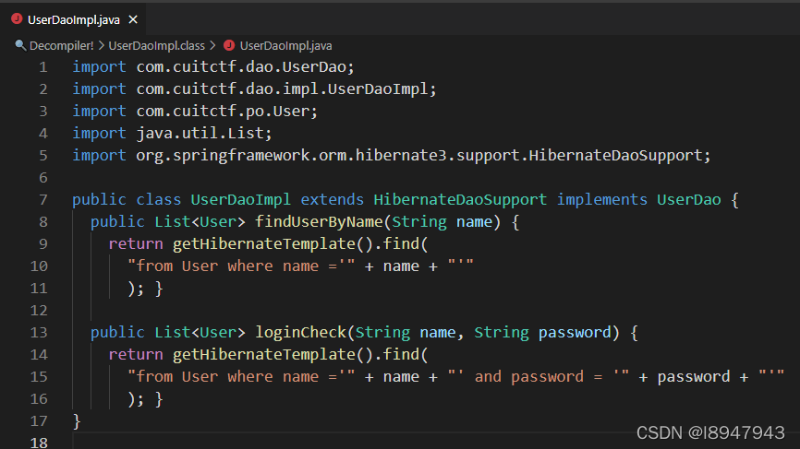800x449 pixels.
Task: Click the Java icon in the breadcrumb
Action: click(229, 45)
